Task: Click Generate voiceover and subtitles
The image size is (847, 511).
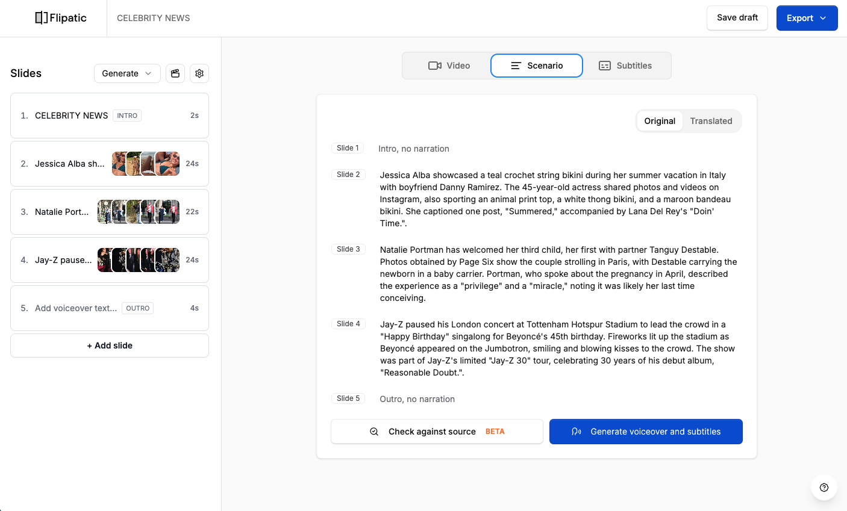Action: (646, 432)
